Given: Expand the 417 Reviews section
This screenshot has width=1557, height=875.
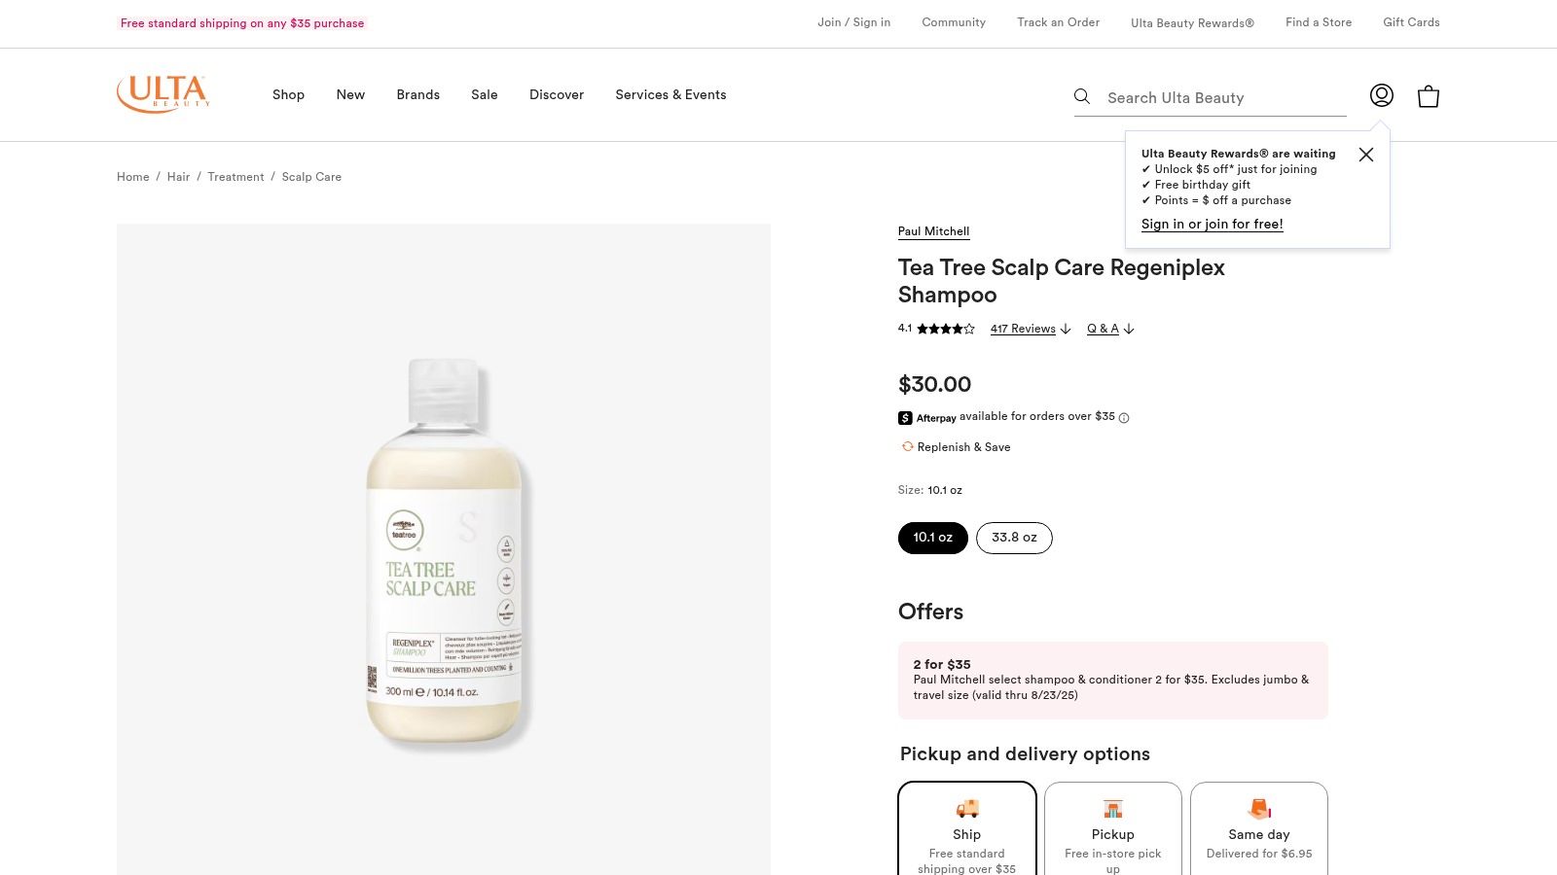Looking at the screenshot, I should (x=1023, y=329).
